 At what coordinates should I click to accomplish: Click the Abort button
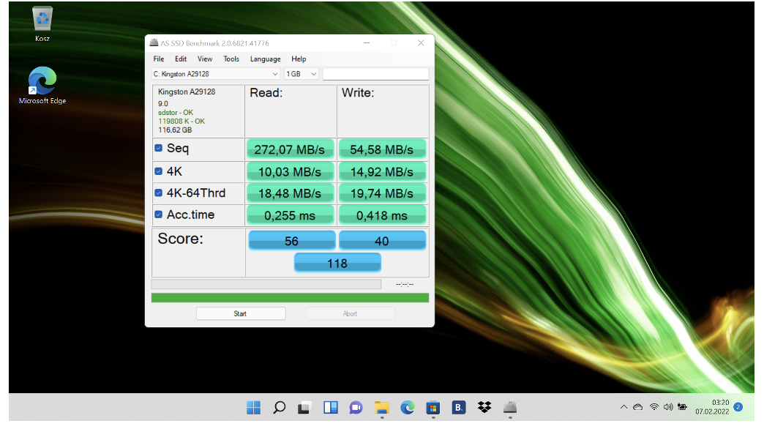pyautogui.click(x=350, y=313)
